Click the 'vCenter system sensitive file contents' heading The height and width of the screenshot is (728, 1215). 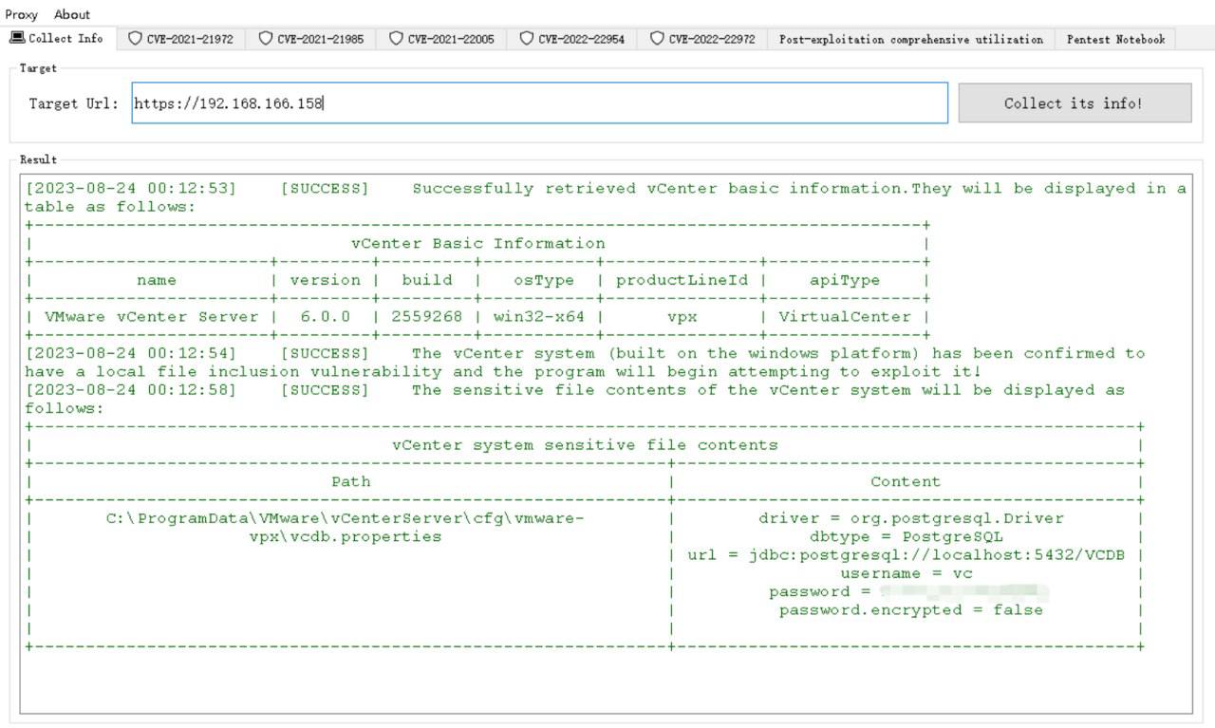[585, 444]
